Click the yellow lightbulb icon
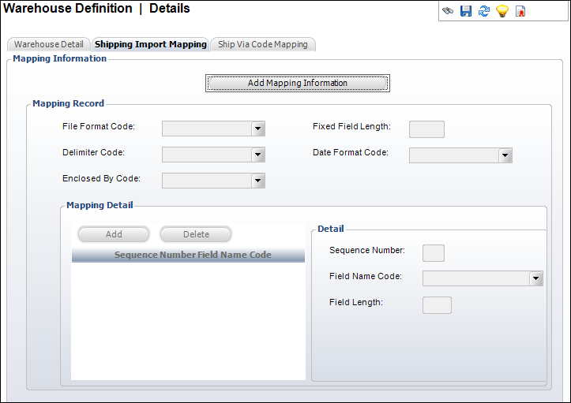 pos(502,12)
